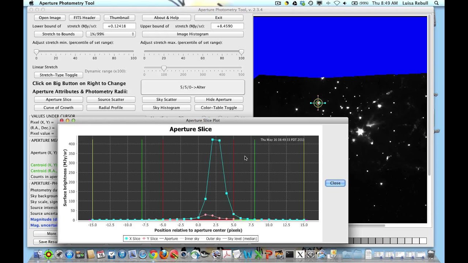Click Spotlight search magnifier in menu bar
This screenshot has height=263, width=468.
pos(437,3)
